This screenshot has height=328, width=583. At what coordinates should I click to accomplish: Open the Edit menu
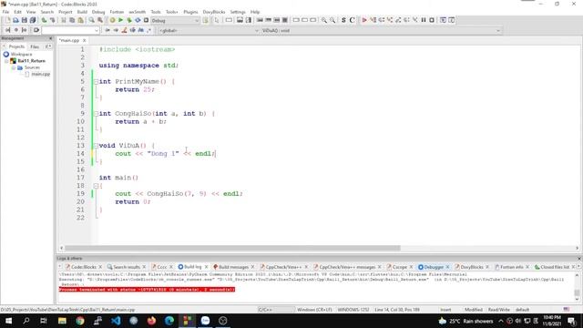pos(17,12)
